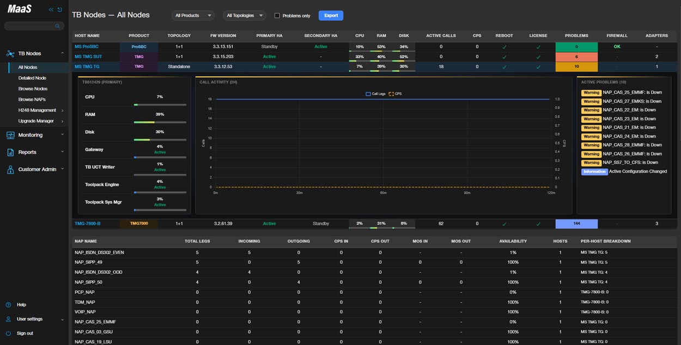Select the NAP_SIPP_49 row name
Image resolution: width=681 pixels, height=345 pixels.
[x=88, y=262]
